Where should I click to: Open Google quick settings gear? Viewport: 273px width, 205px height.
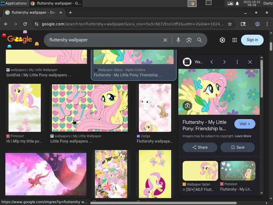222,40
